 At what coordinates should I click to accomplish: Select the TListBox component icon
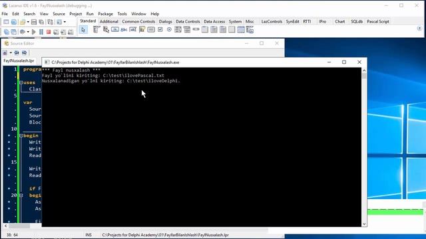pyautogui.click(x=178, y=29)
